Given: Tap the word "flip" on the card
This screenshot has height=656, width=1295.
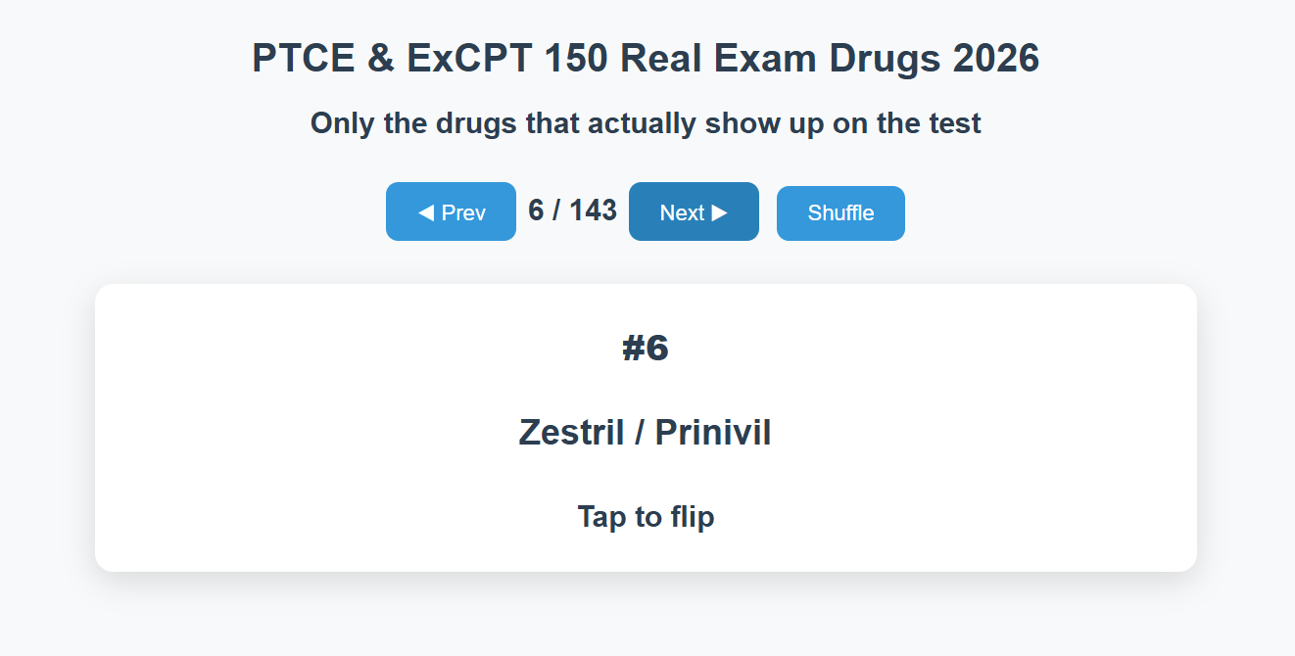Looking at the screenshot, I should pyautogui.click(x=691, y=516).
